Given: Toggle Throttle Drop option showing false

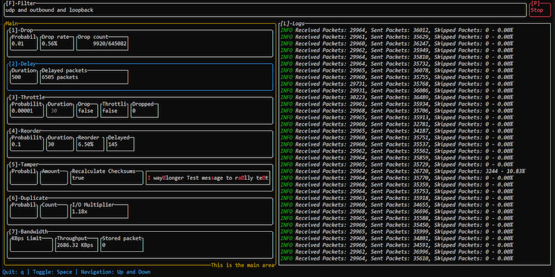Looking at the screenshot, I should click(x=87, y=110).
